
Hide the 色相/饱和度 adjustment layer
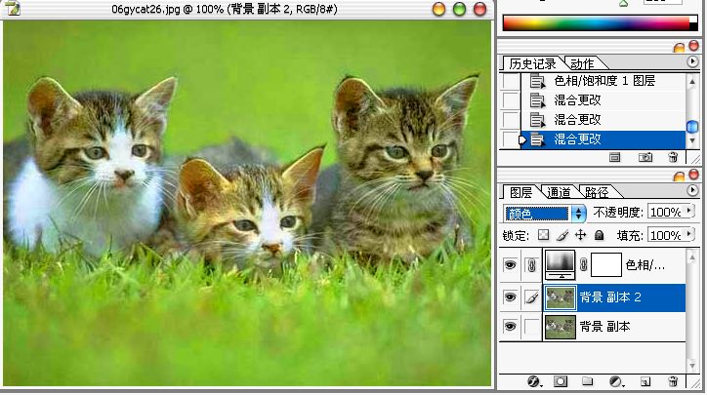510,264
